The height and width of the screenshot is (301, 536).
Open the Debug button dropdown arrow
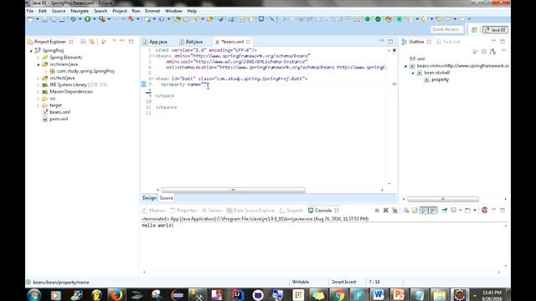[x=80, y=19]
